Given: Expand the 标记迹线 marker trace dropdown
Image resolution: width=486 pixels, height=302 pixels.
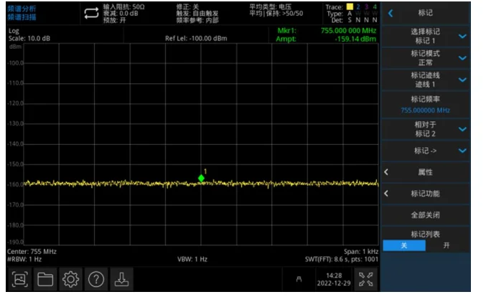Looking at the screenshot, I should 462,80.
